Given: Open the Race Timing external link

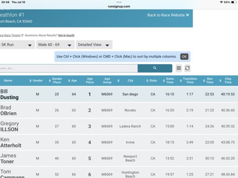Looking at the screenshot, I should (12, 35).
